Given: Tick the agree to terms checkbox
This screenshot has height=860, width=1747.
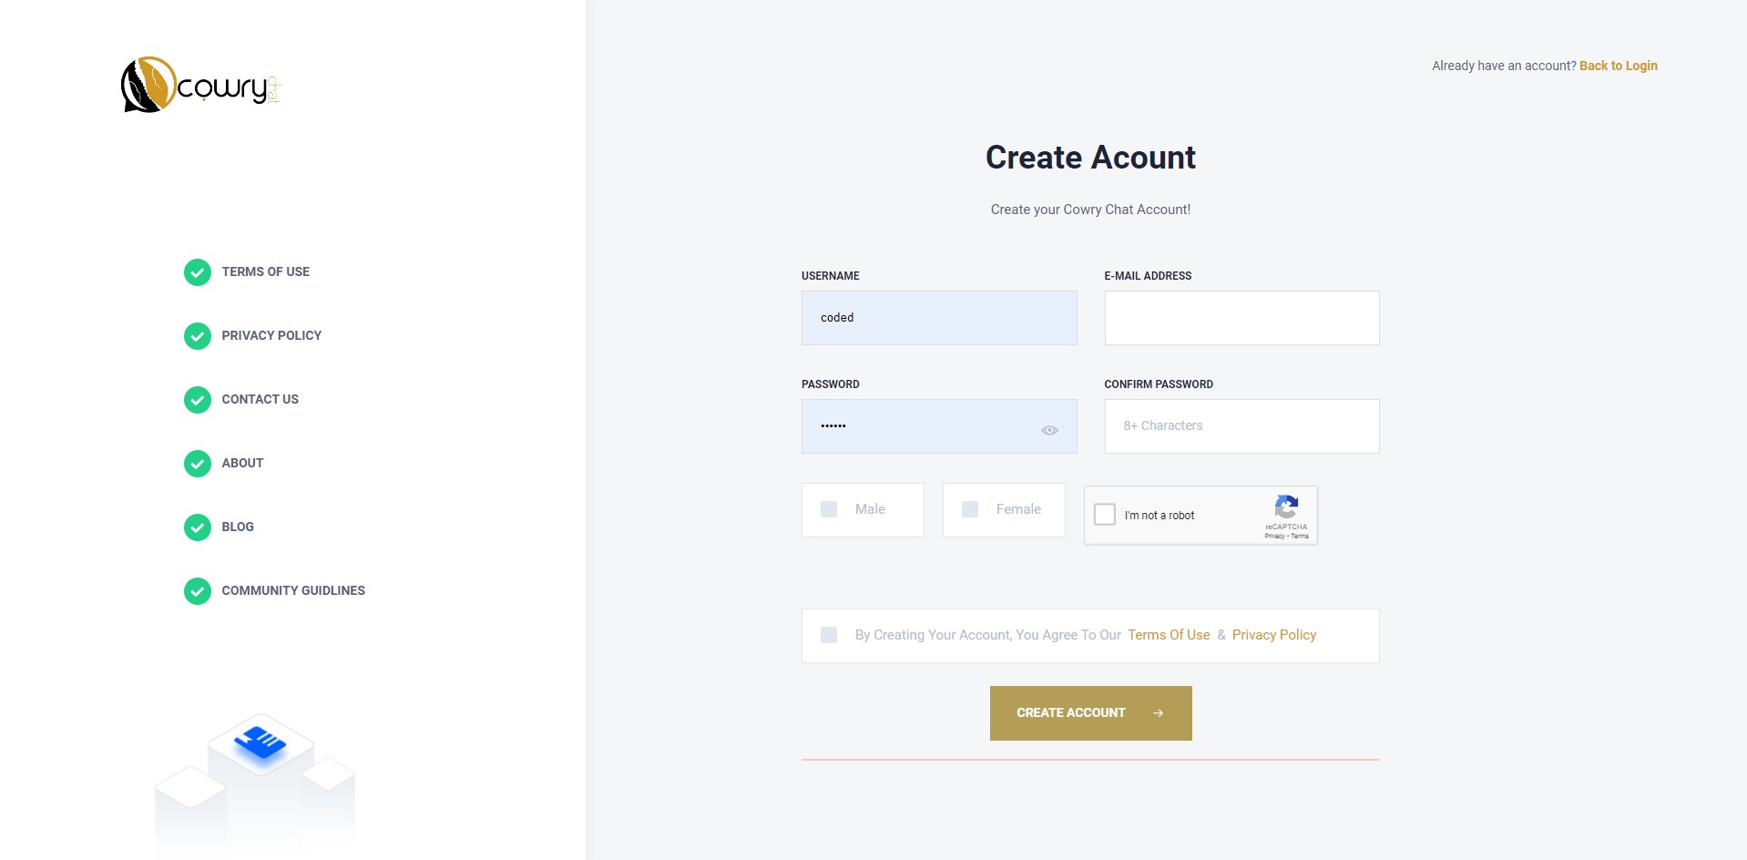Looking at the screenshot, I should [829, 635].
